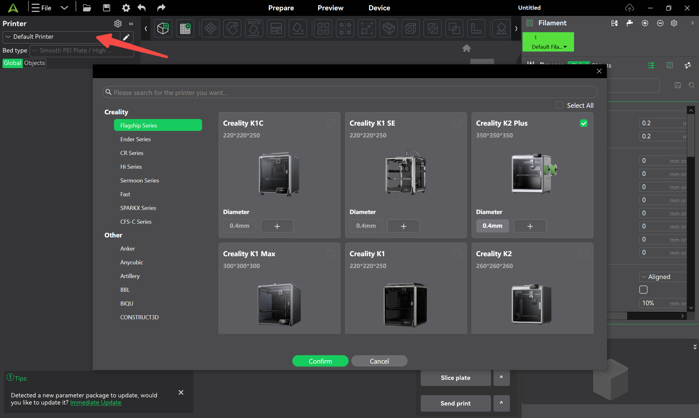Uncheck the Creality K2 Plus checkbox
This screenshot has height=418, width=699.
[x=583, y=123]
